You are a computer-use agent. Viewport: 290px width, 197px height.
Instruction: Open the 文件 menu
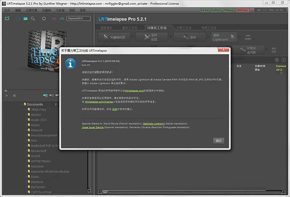coord(7,10)
